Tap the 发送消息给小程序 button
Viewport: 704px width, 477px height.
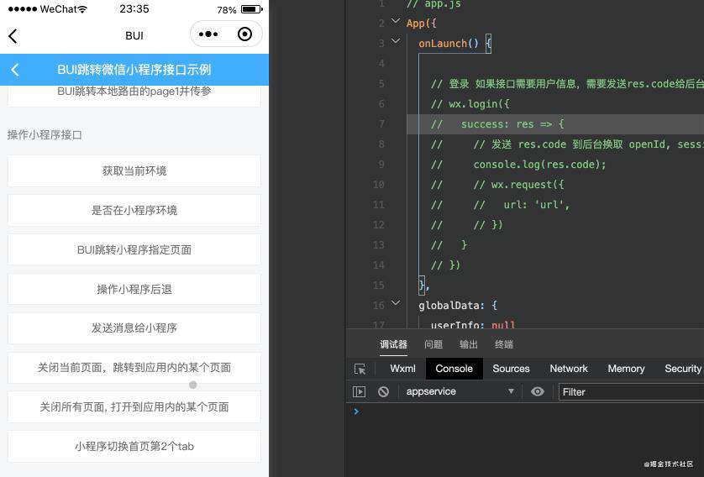(134, 328)
